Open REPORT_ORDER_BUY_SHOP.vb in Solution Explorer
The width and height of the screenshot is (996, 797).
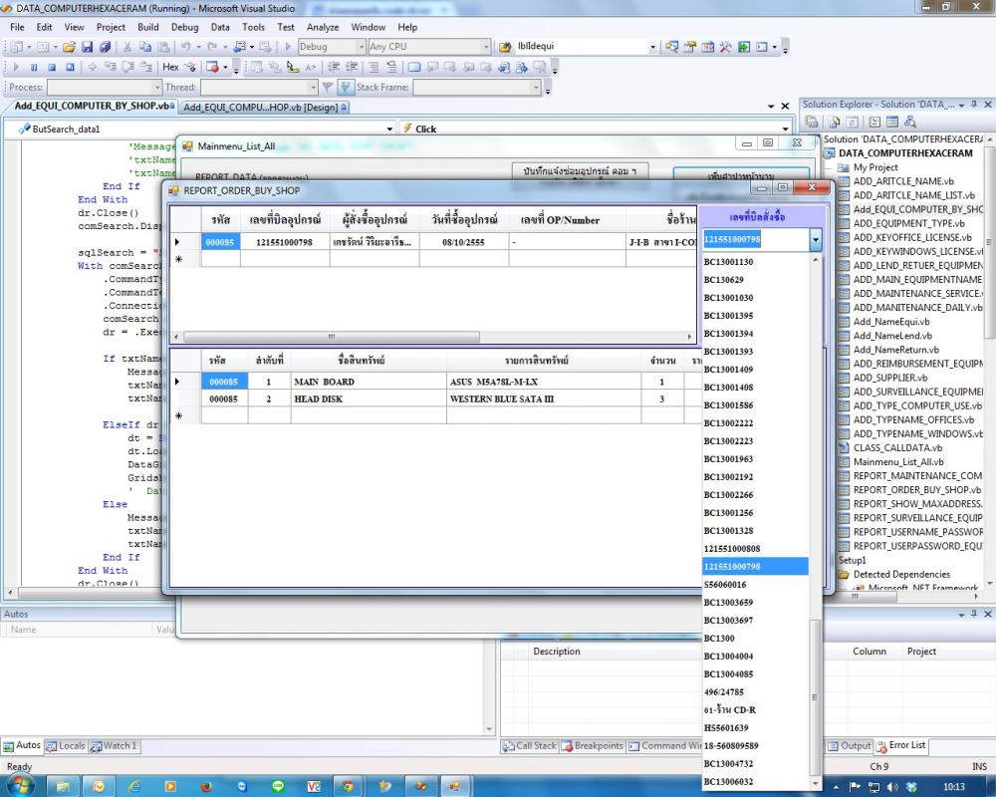[x=916, y=490]
